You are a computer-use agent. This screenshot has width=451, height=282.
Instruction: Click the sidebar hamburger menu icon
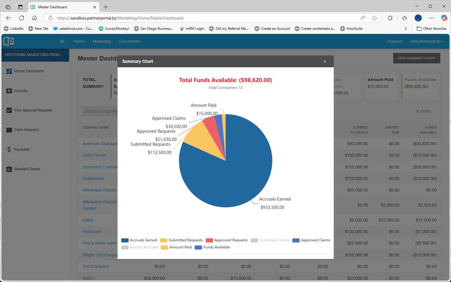click(x=62, y=41)
